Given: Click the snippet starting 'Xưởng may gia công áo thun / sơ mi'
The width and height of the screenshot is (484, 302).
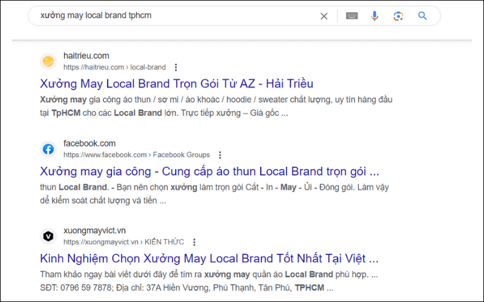Looking at the screenshot, I should point(216,106).
